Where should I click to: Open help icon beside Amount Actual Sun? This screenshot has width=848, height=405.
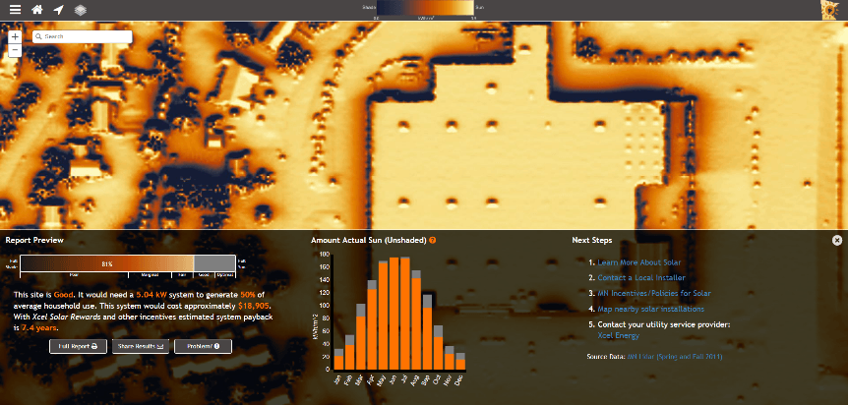click(x=433, y=240)
